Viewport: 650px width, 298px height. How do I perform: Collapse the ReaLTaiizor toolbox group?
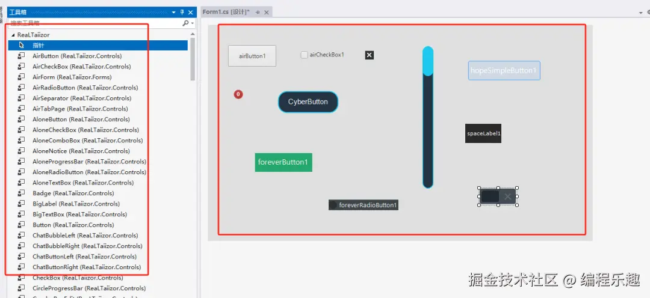[13, 35]
